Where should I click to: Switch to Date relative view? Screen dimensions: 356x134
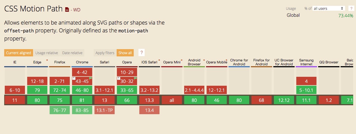(72, 53)
